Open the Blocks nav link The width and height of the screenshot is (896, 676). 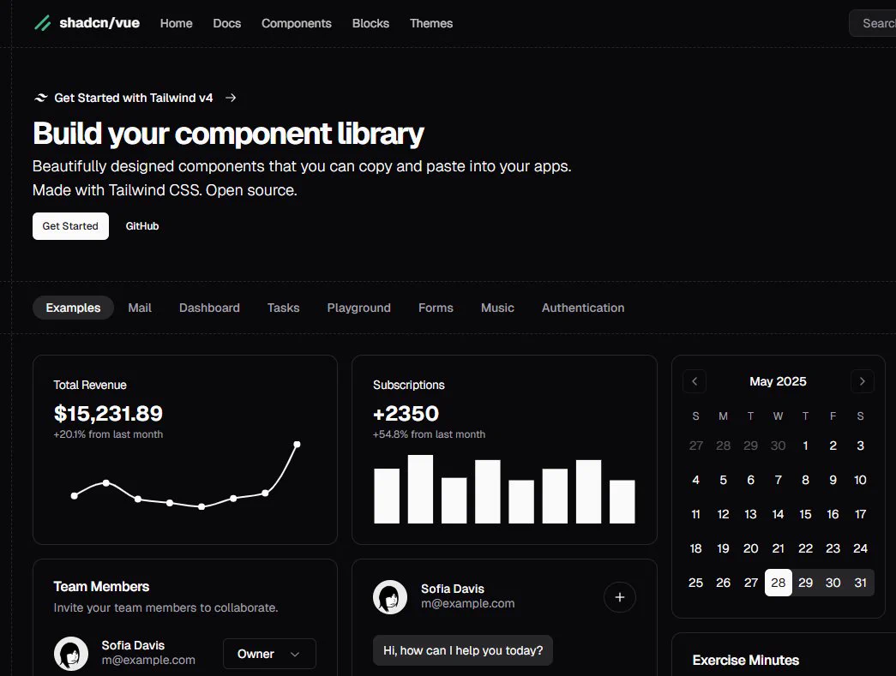coord(371,23)
